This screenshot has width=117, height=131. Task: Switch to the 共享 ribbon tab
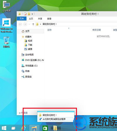[40, 19]
